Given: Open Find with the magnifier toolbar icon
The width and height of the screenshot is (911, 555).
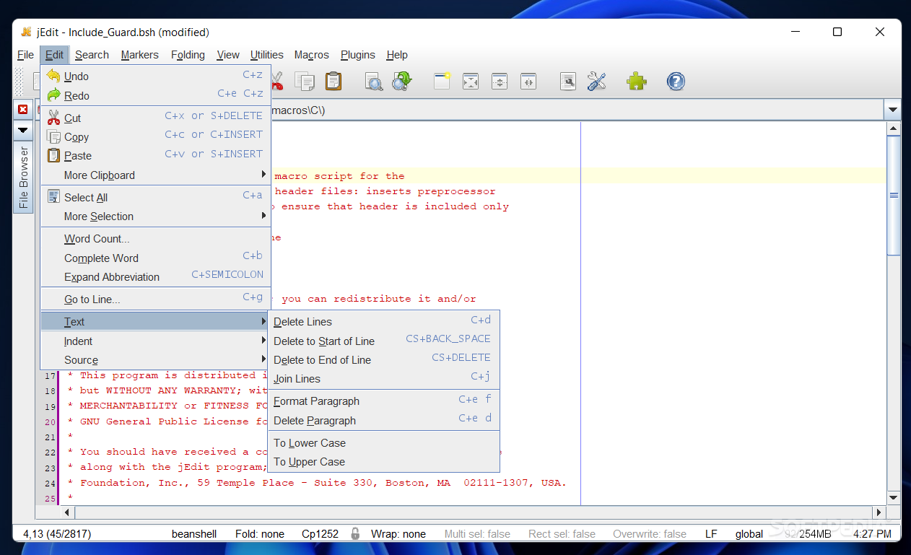Looking at the screenshot, I should pyautogui.click(x=373, y=81).
